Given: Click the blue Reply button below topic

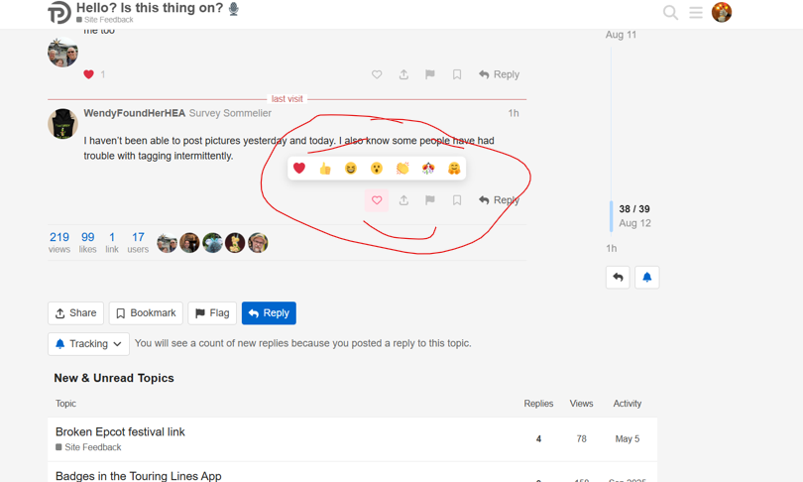Looking at the screenshot, I should coord(269,313).
